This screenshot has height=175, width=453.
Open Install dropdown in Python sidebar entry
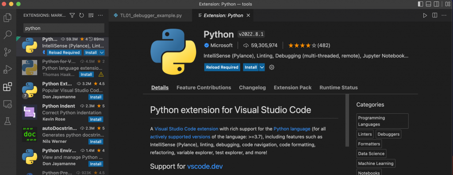pos(102,52)
